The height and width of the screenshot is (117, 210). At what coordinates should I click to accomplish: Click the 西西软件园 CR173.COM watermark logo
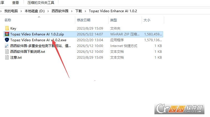click(179, 109)
